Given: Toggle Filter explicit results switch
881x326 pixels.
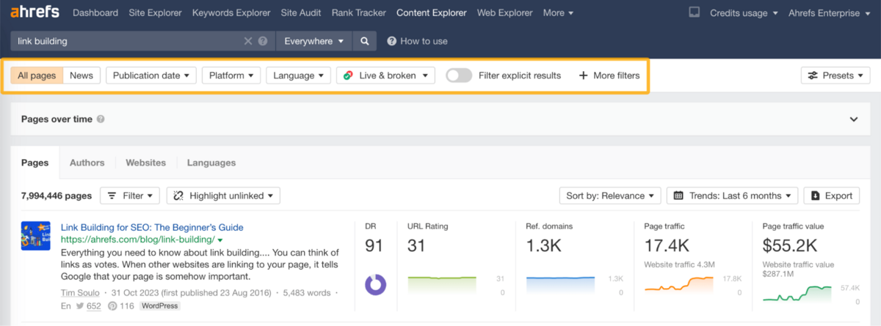Looking at the screenshot, I should [x=459, y=75].
